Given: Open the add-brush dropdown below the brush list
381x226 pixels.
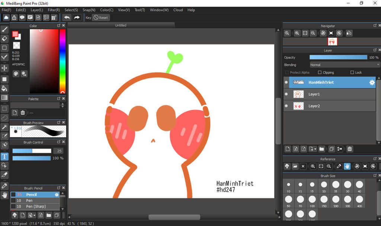Looking at the screenshot, I should (32, 215).
